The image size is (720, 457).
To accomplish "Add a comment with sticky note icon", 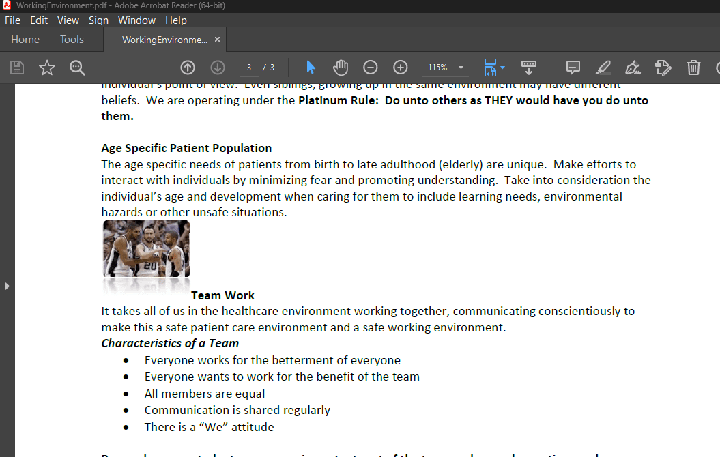I will coord(573,68).
